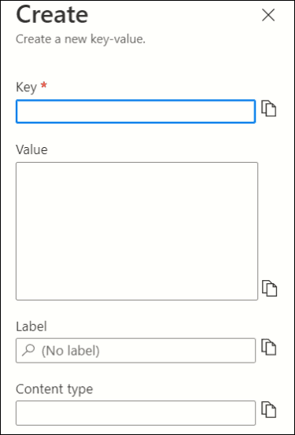This screenshot has width=295, height=435.
Task: Place cursor in the blue-outlined Key box
Action: [135, 111]
